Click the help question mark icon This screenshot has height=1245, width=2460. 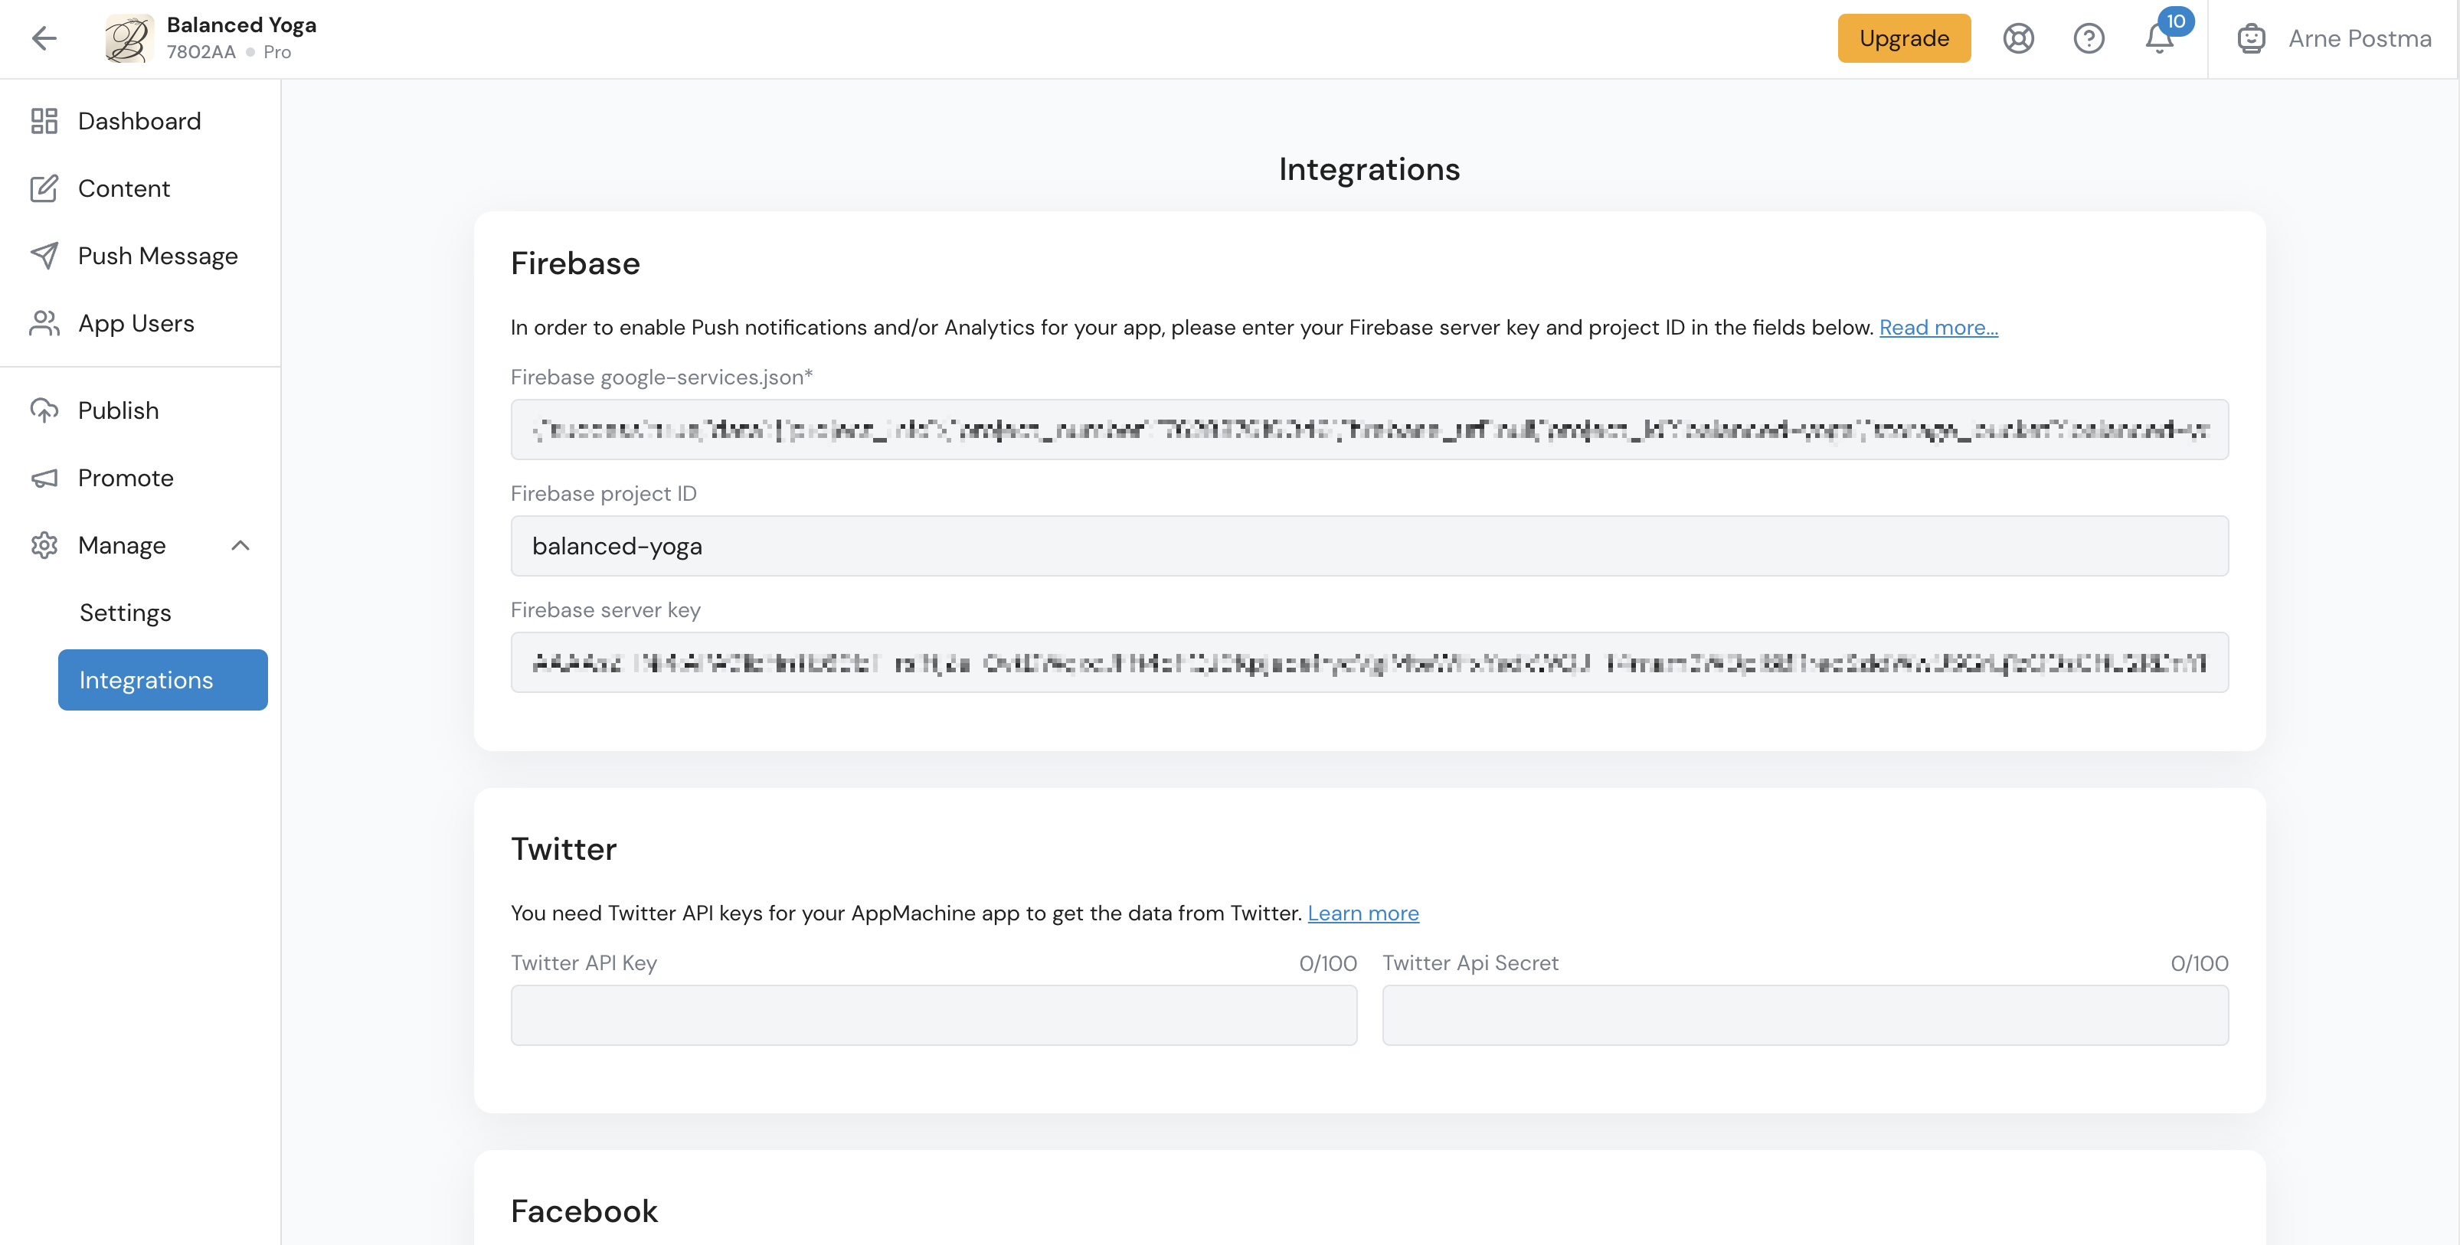click(2089, 38)
